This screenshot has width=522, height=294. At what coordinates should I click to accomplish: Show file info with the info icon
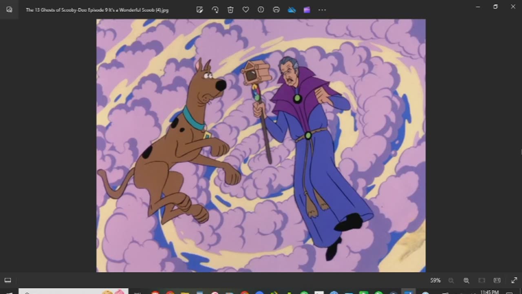pos(261,10)
